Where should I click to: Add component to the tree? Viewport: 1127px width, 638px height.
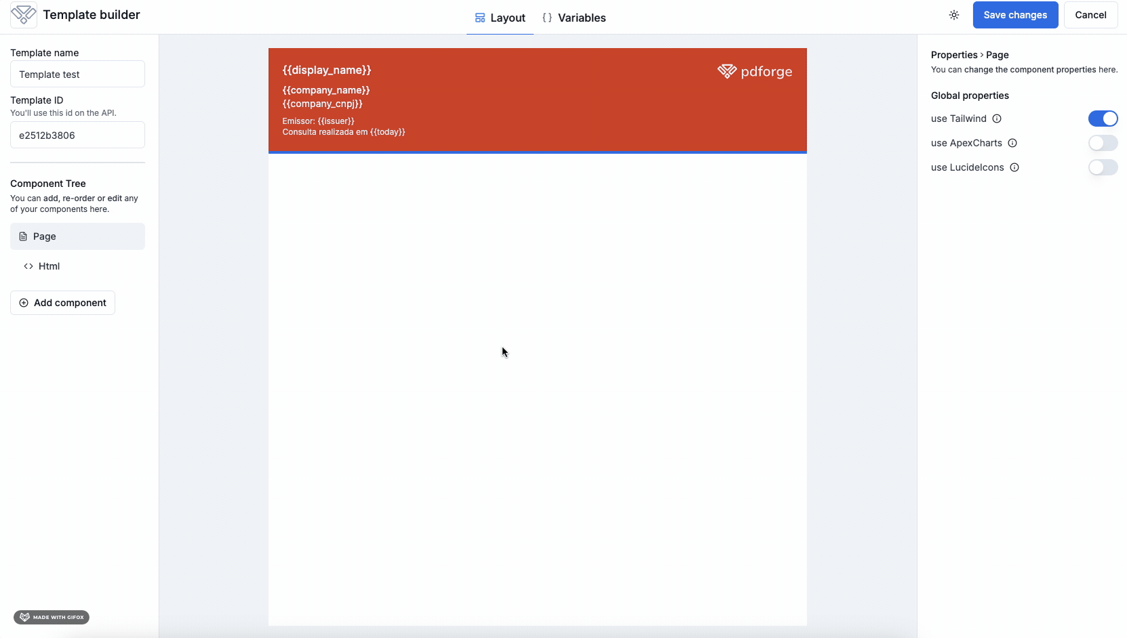point(62,303)
